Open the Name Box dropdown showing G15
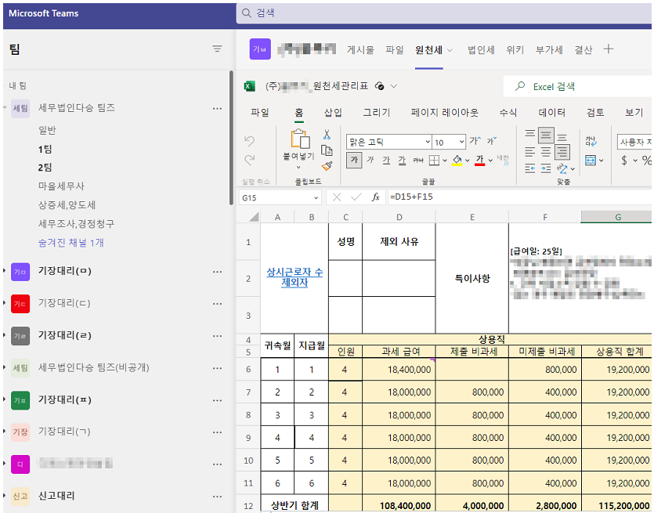 (316, 197)
